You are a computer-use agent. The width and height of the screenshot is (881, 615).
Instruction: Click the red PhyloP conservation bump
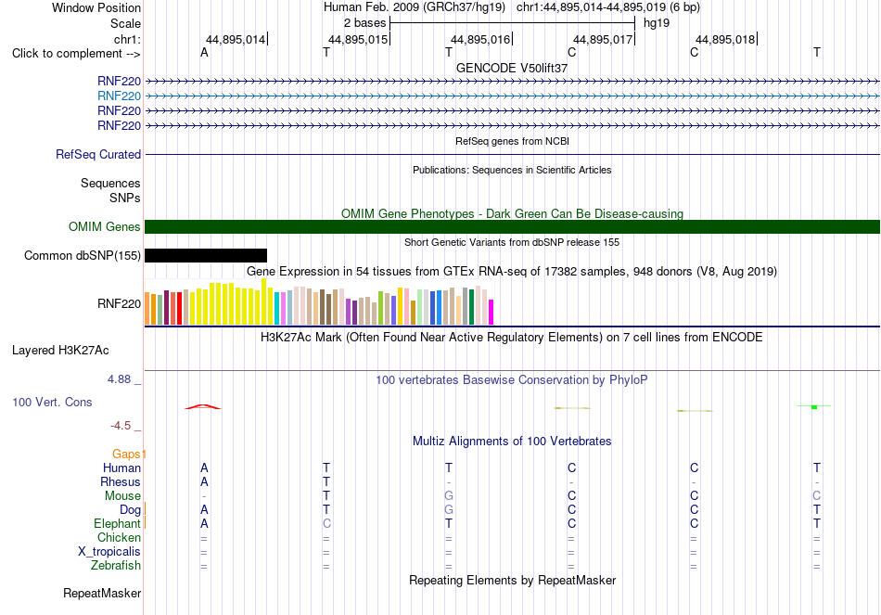[x=203, y=407]
